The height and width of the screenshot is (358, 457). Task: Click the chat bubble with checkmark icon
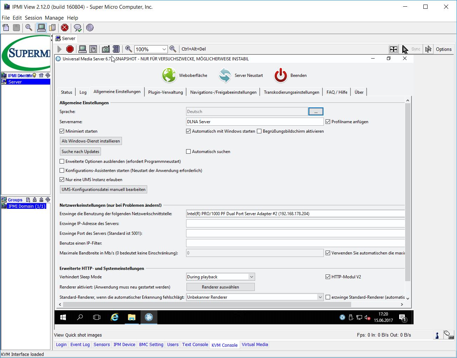[x=77, y=28]
